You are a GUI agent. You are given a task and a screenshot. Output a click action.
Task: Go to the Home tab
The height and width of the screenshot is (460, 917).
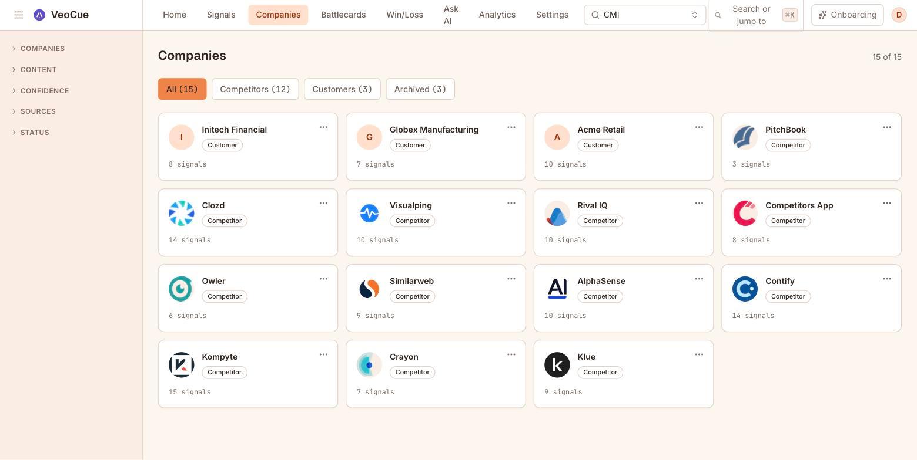pyautogui.click(x=175, y=15)
